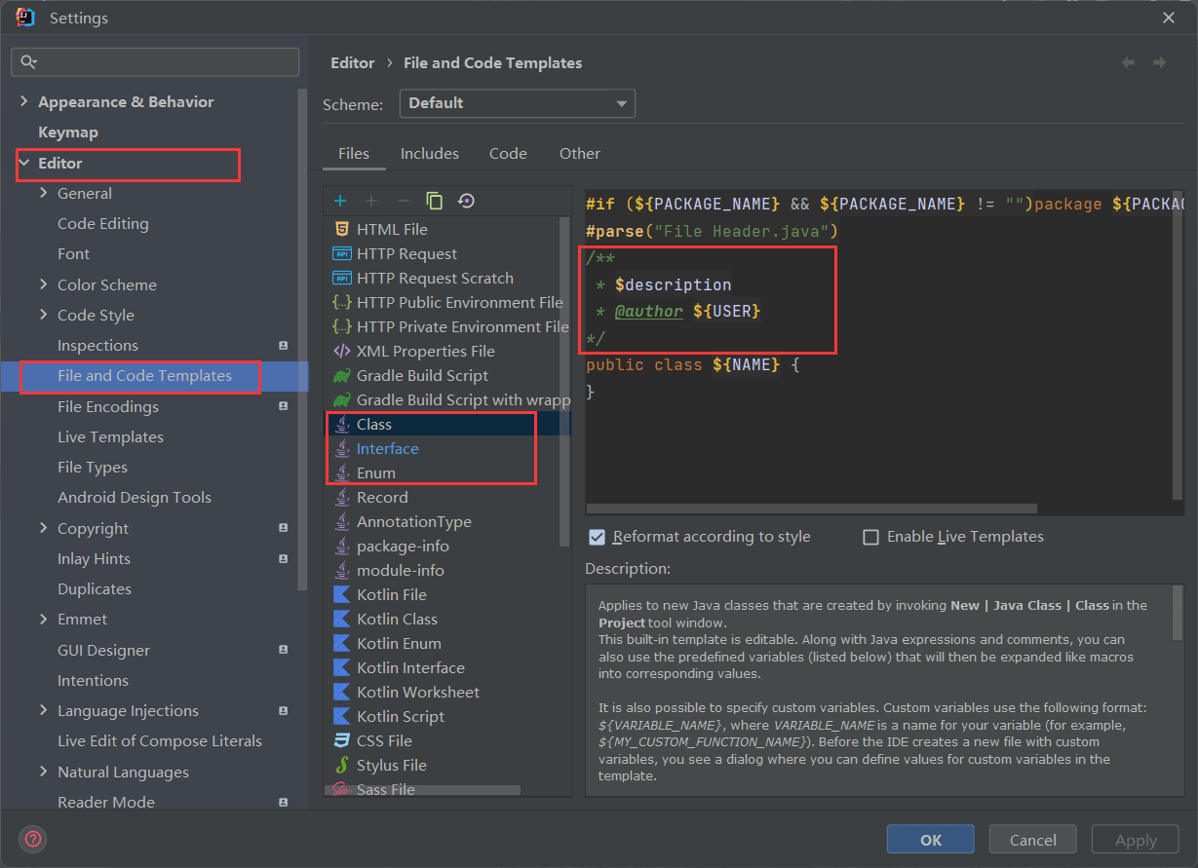Go forward with the right arrow icon
This screenshot has width=1198, height=868.
[1159, 62]
